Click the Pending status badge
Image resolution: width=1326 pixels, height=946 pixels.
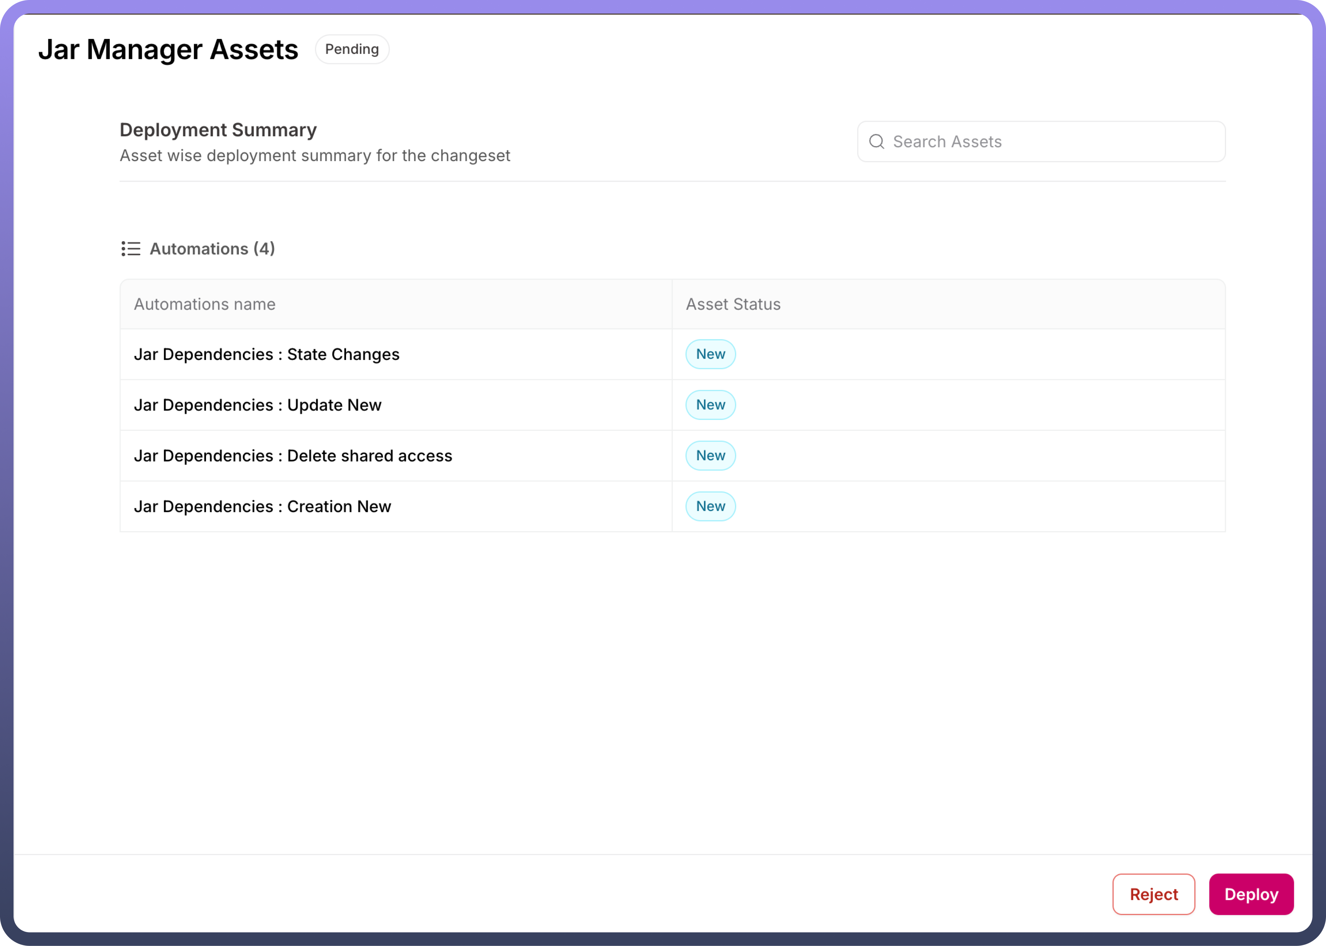click(352, 49)
